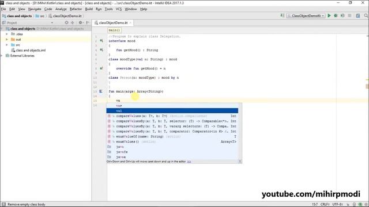The height and width of the screenshot is (207, 369).
Task: Open the Refactor menu
Action: click(x=76, y=9)
